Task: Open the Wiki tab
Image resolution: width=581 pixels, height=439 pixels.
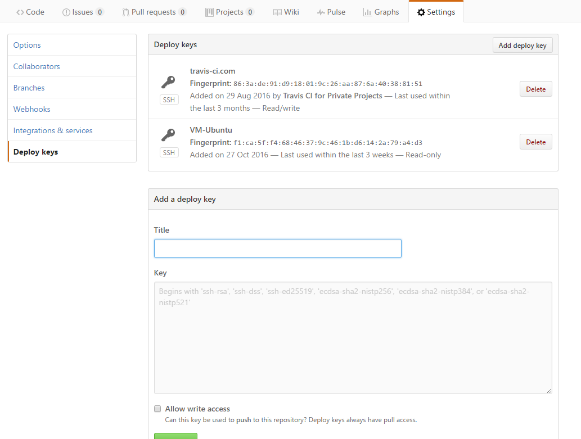Action: 286,12
